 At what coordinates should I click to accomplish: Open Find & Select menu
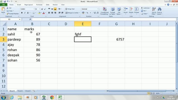[159, 11]
